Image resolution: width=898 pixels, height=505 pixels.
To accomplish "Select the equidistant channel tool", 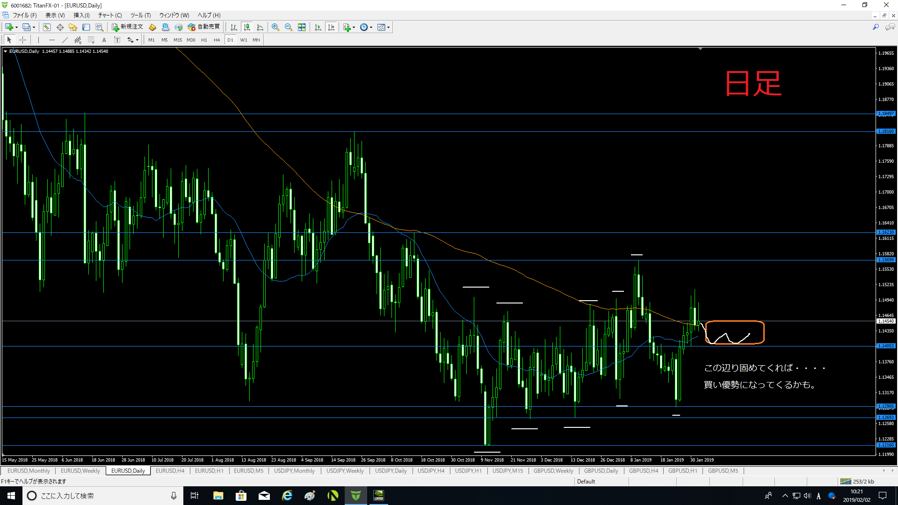I will pyautogui.click(x=78, y=40).
